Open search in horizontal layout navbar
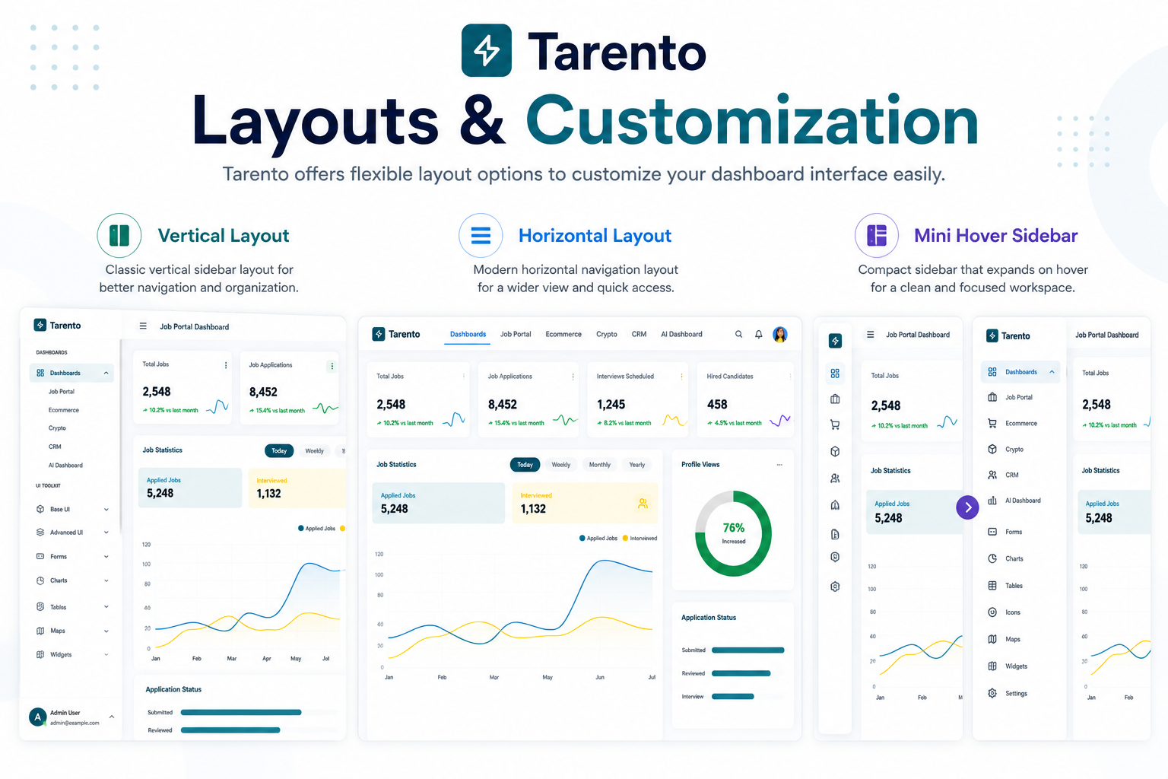The height and width of the screenshot is (779, 1168). tap(738, 334)
